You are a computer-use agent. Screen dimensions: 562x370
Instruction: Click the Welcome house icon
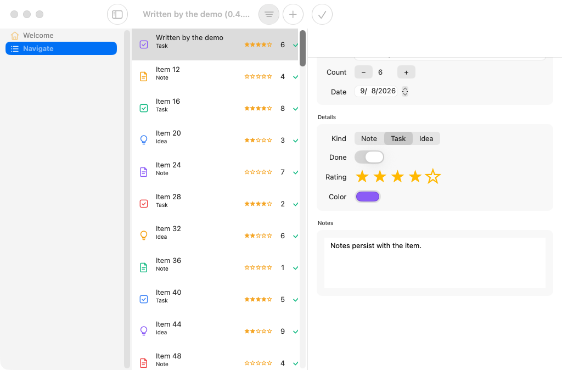(15, 36)
